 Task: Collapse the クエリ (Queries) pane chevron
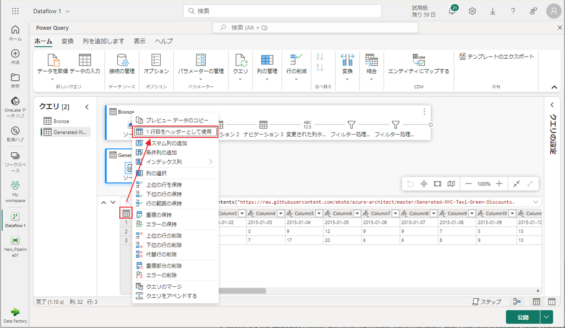point(87,107)
